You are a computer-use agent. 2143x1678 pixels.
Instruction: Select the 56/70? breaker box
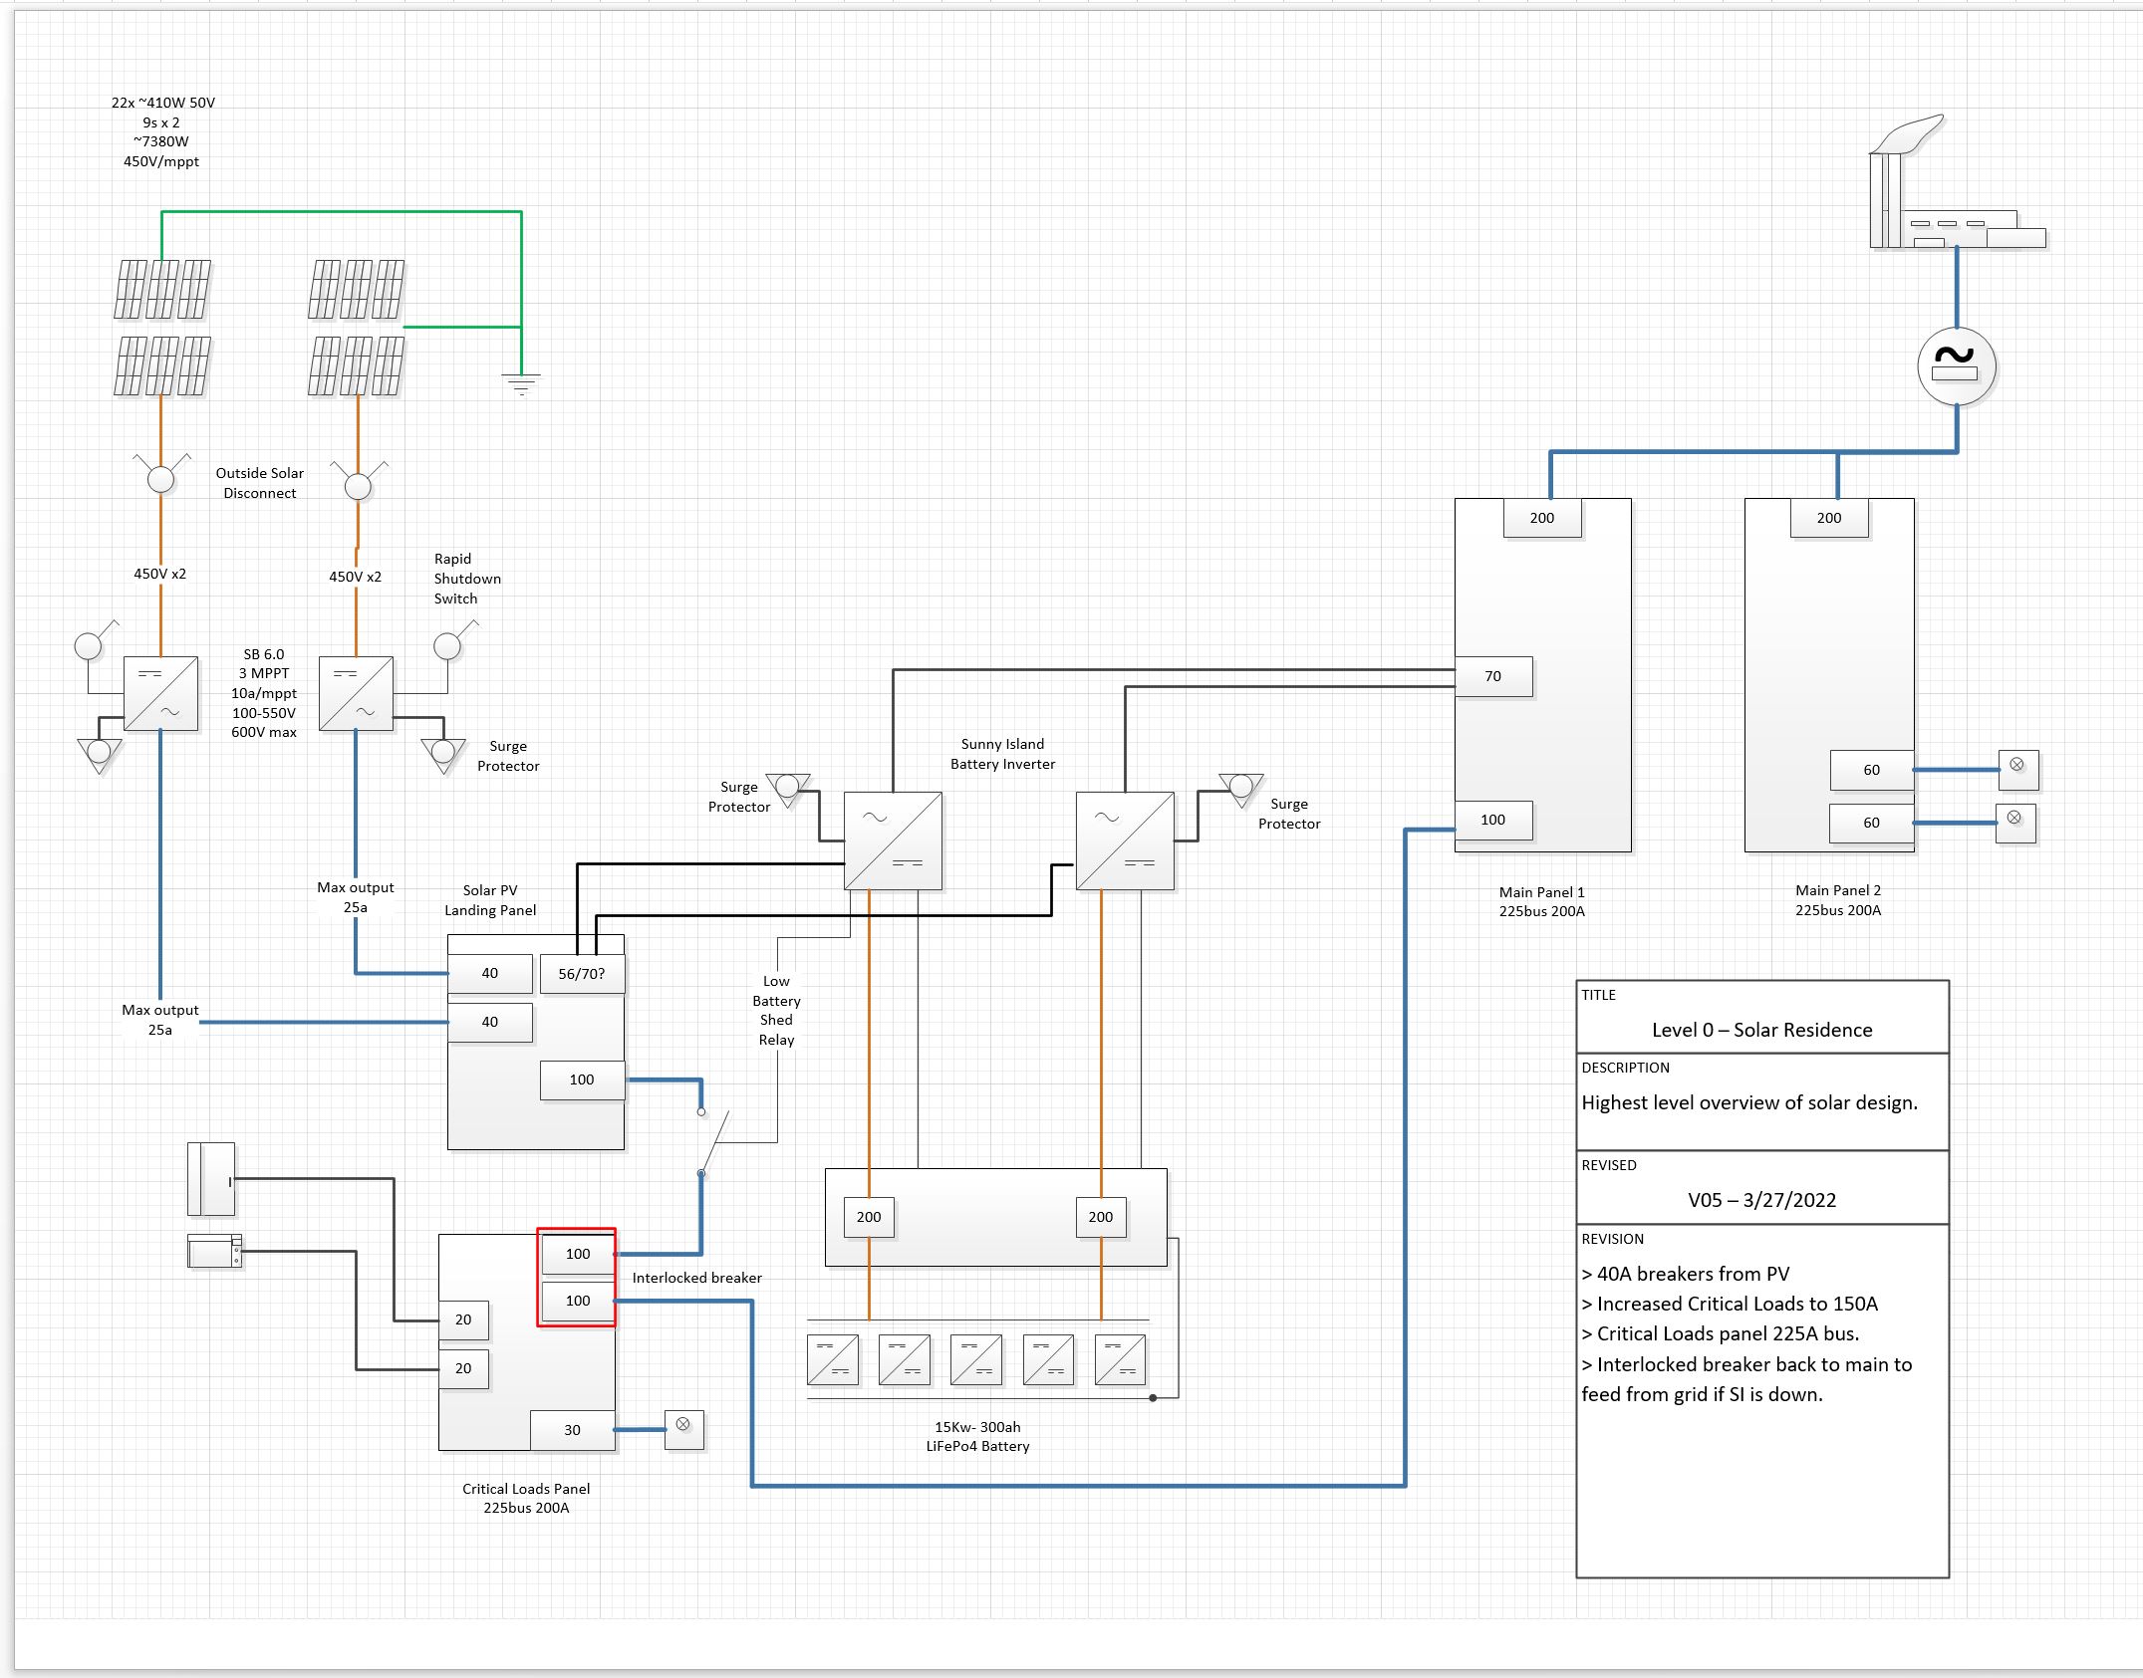click(582, 974)
